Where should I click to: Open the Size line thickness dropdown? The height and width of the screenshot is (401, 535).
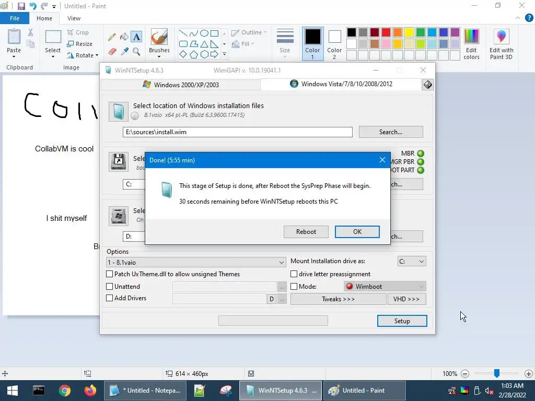pos(285,44)
